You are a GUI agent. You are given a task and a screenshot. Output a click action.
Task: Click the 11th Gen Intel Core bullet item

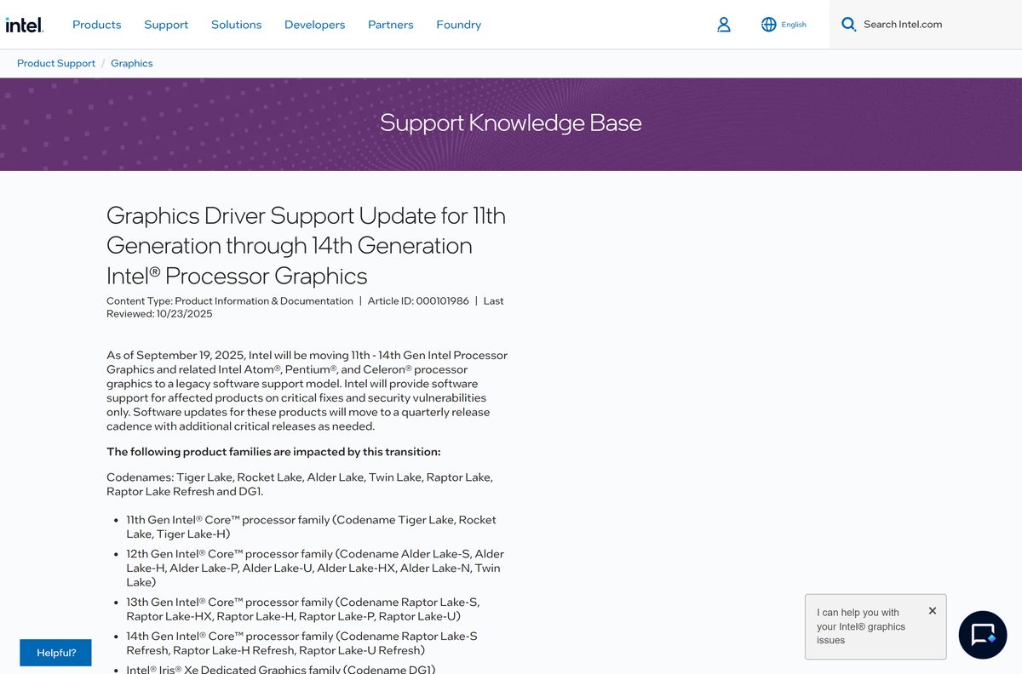312,527
